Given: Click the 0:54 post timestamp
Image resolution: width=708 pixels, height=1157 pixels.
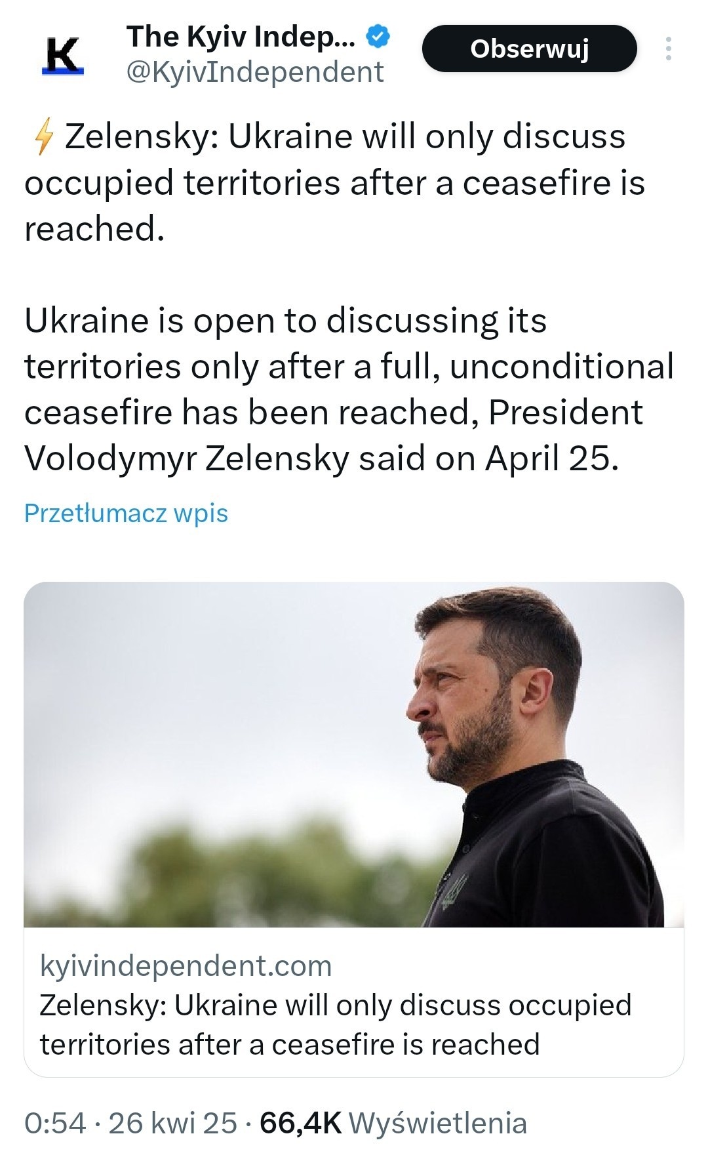Looking at the screenshot, I should click(55, 1123).
